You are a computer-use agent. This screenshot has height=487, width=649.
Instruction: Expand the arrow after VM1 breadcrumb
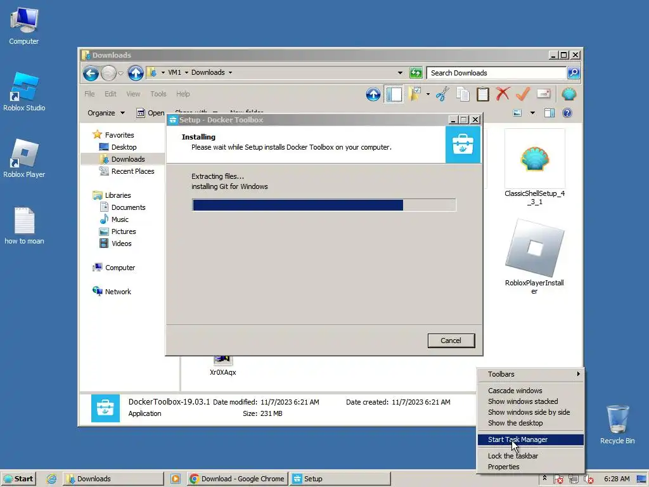(x=187, y=72)
